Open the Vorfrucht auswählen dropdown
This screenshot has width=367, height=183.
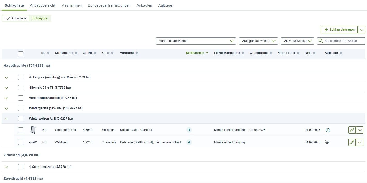pyautogui.click(x=196, y=41)
